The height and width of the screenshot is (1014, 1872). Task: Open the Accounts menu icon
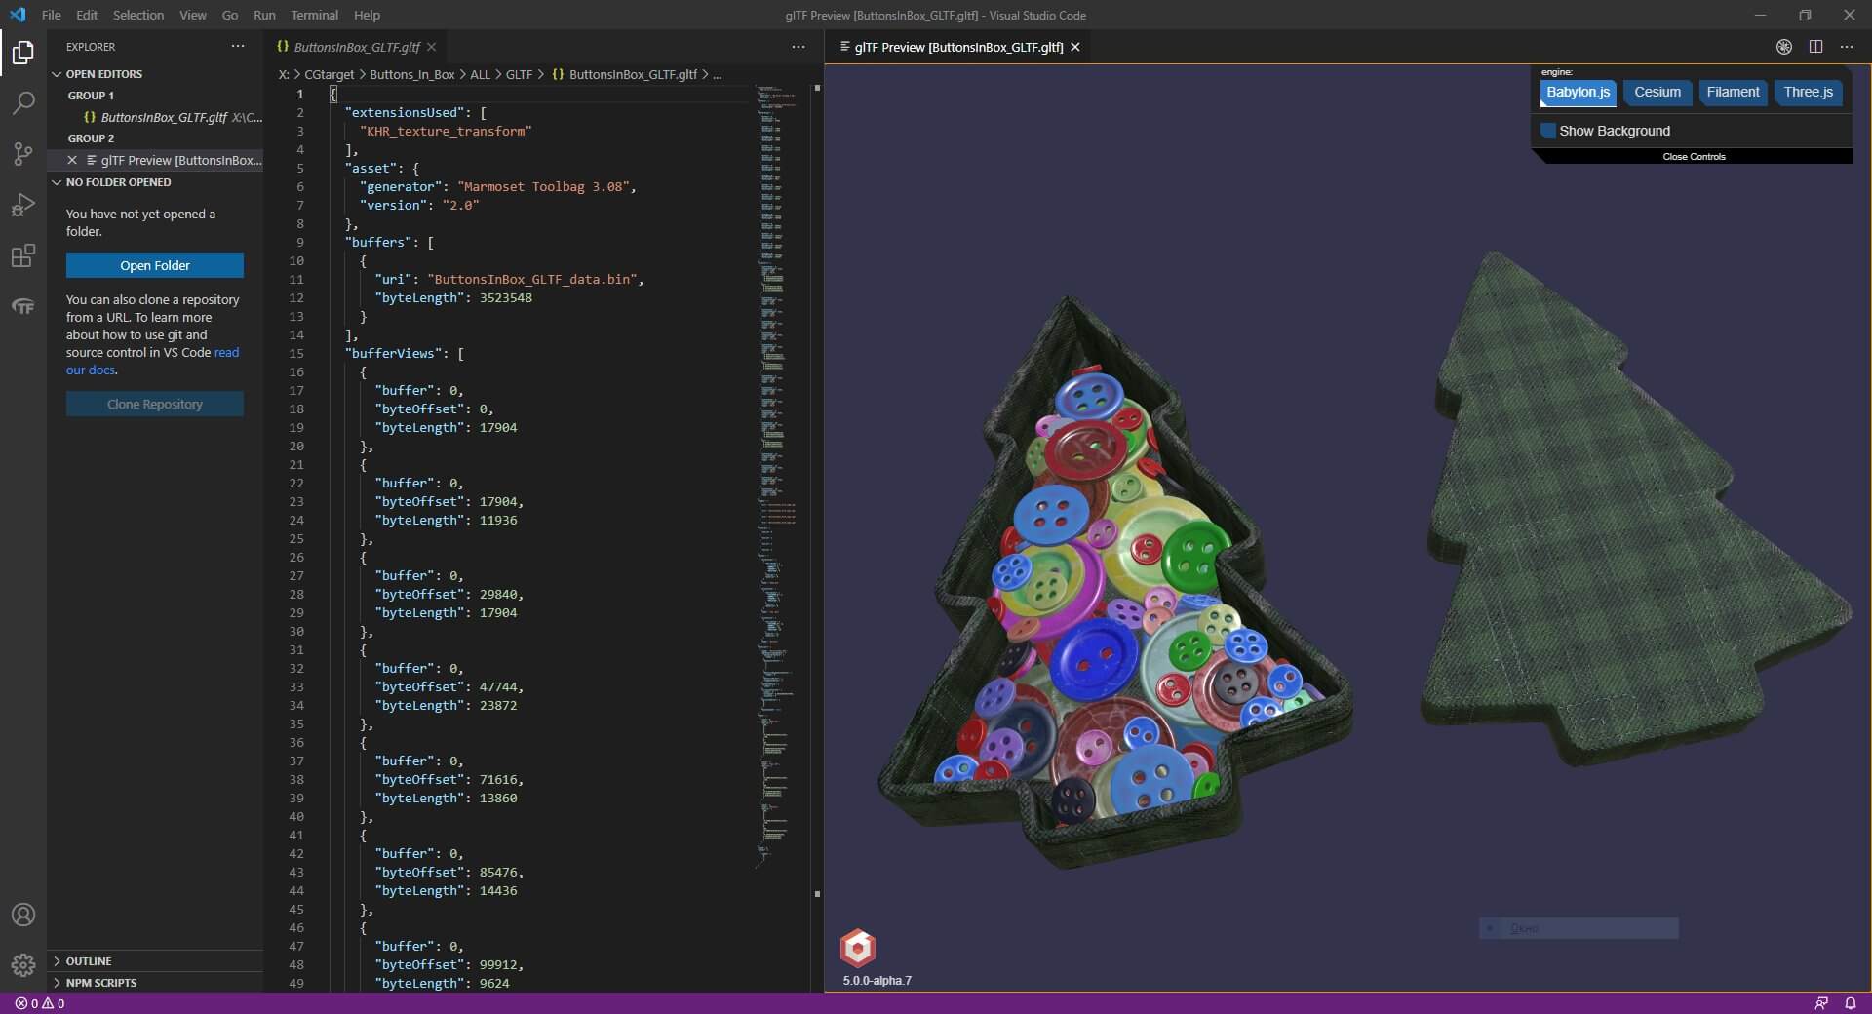point(23,915)
